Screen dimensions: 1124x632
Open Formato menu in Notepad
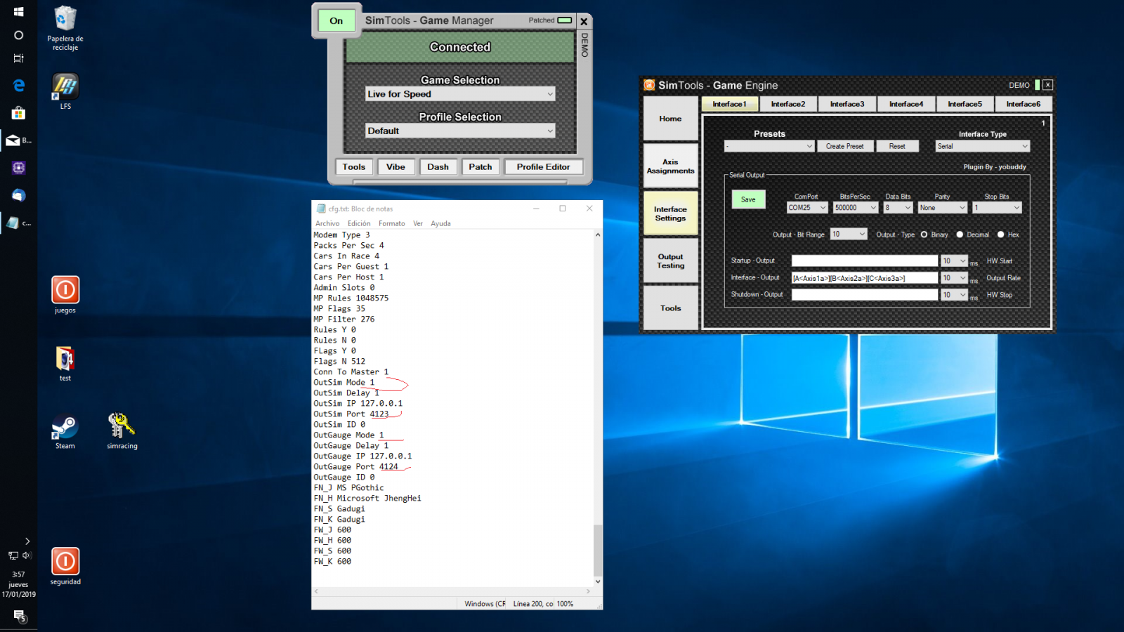click(x=391, y=223)
